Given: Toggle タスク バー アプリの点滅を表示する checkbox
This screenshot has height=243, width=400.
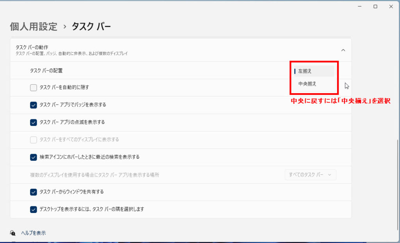Looking at the screenshot, I should tap(34, 122).
